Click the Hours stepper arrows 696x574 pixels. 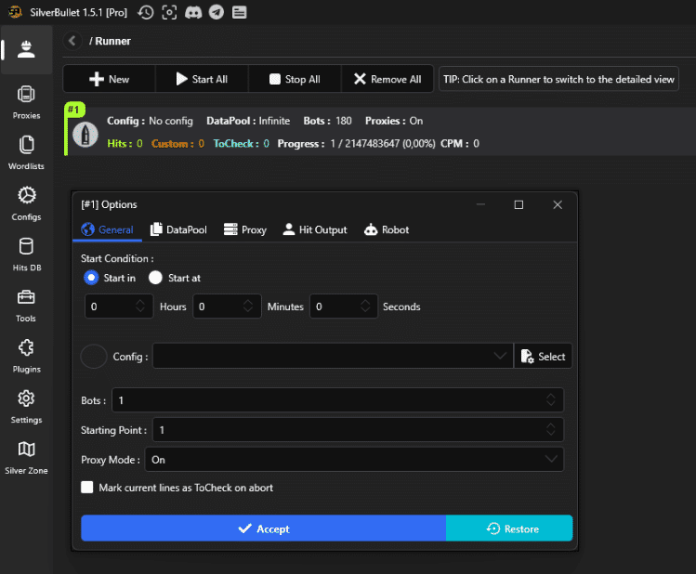pyautogui.click(x=140, y=307)
